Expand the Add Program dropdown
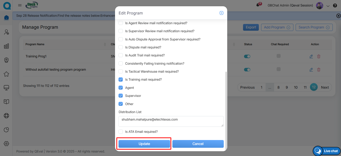Viewport: 341px width, 156px height. [x=277, y=27]
